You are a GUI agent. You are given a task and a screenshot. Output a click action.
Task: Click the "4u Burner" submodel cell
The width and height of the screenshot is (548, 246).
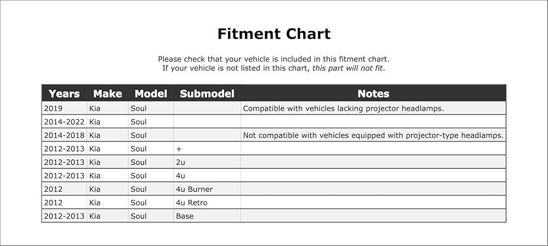pos(194,189)
